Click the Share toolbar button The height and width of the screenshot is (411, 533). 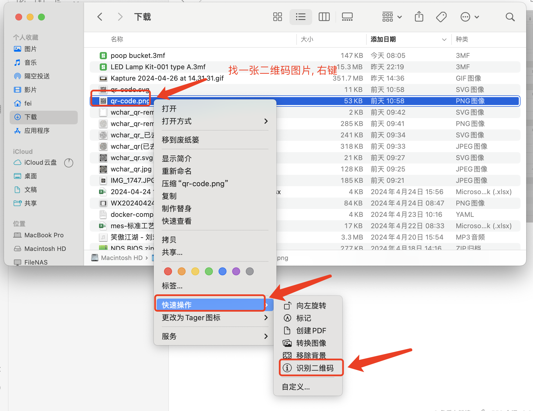pyautogui.click(x=419, y=16)
